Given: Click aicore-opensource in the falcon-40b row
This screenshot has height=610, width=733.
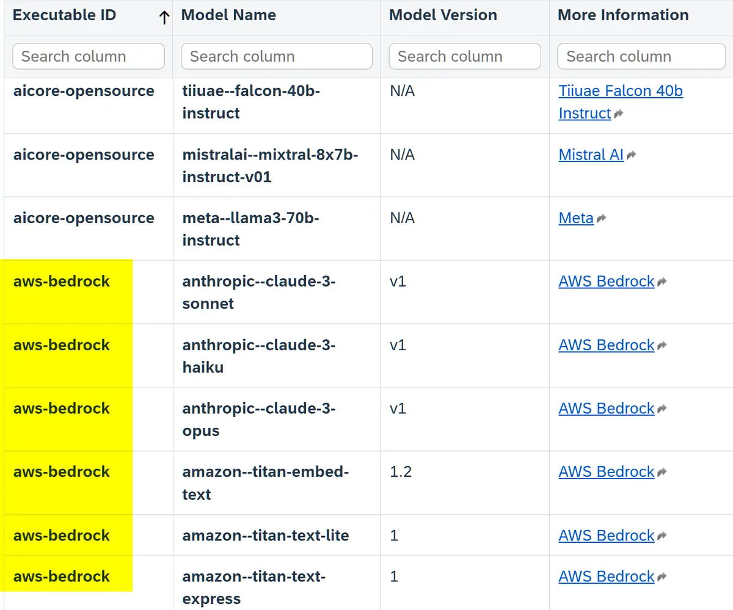Looking at the screenshot, I should pos(84,91).
